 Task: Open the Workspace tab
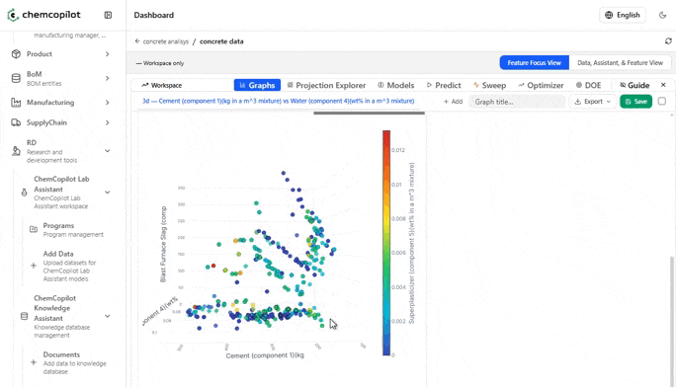162,85
